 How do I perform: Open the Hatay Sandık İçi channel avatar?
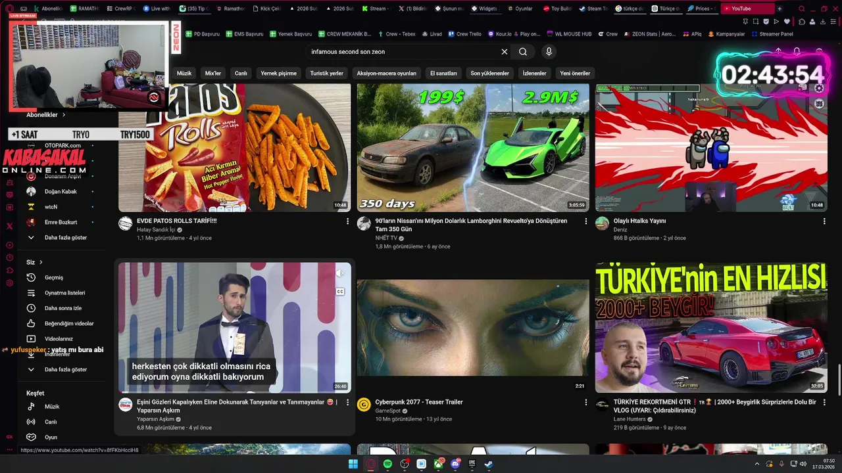(125, 223)
